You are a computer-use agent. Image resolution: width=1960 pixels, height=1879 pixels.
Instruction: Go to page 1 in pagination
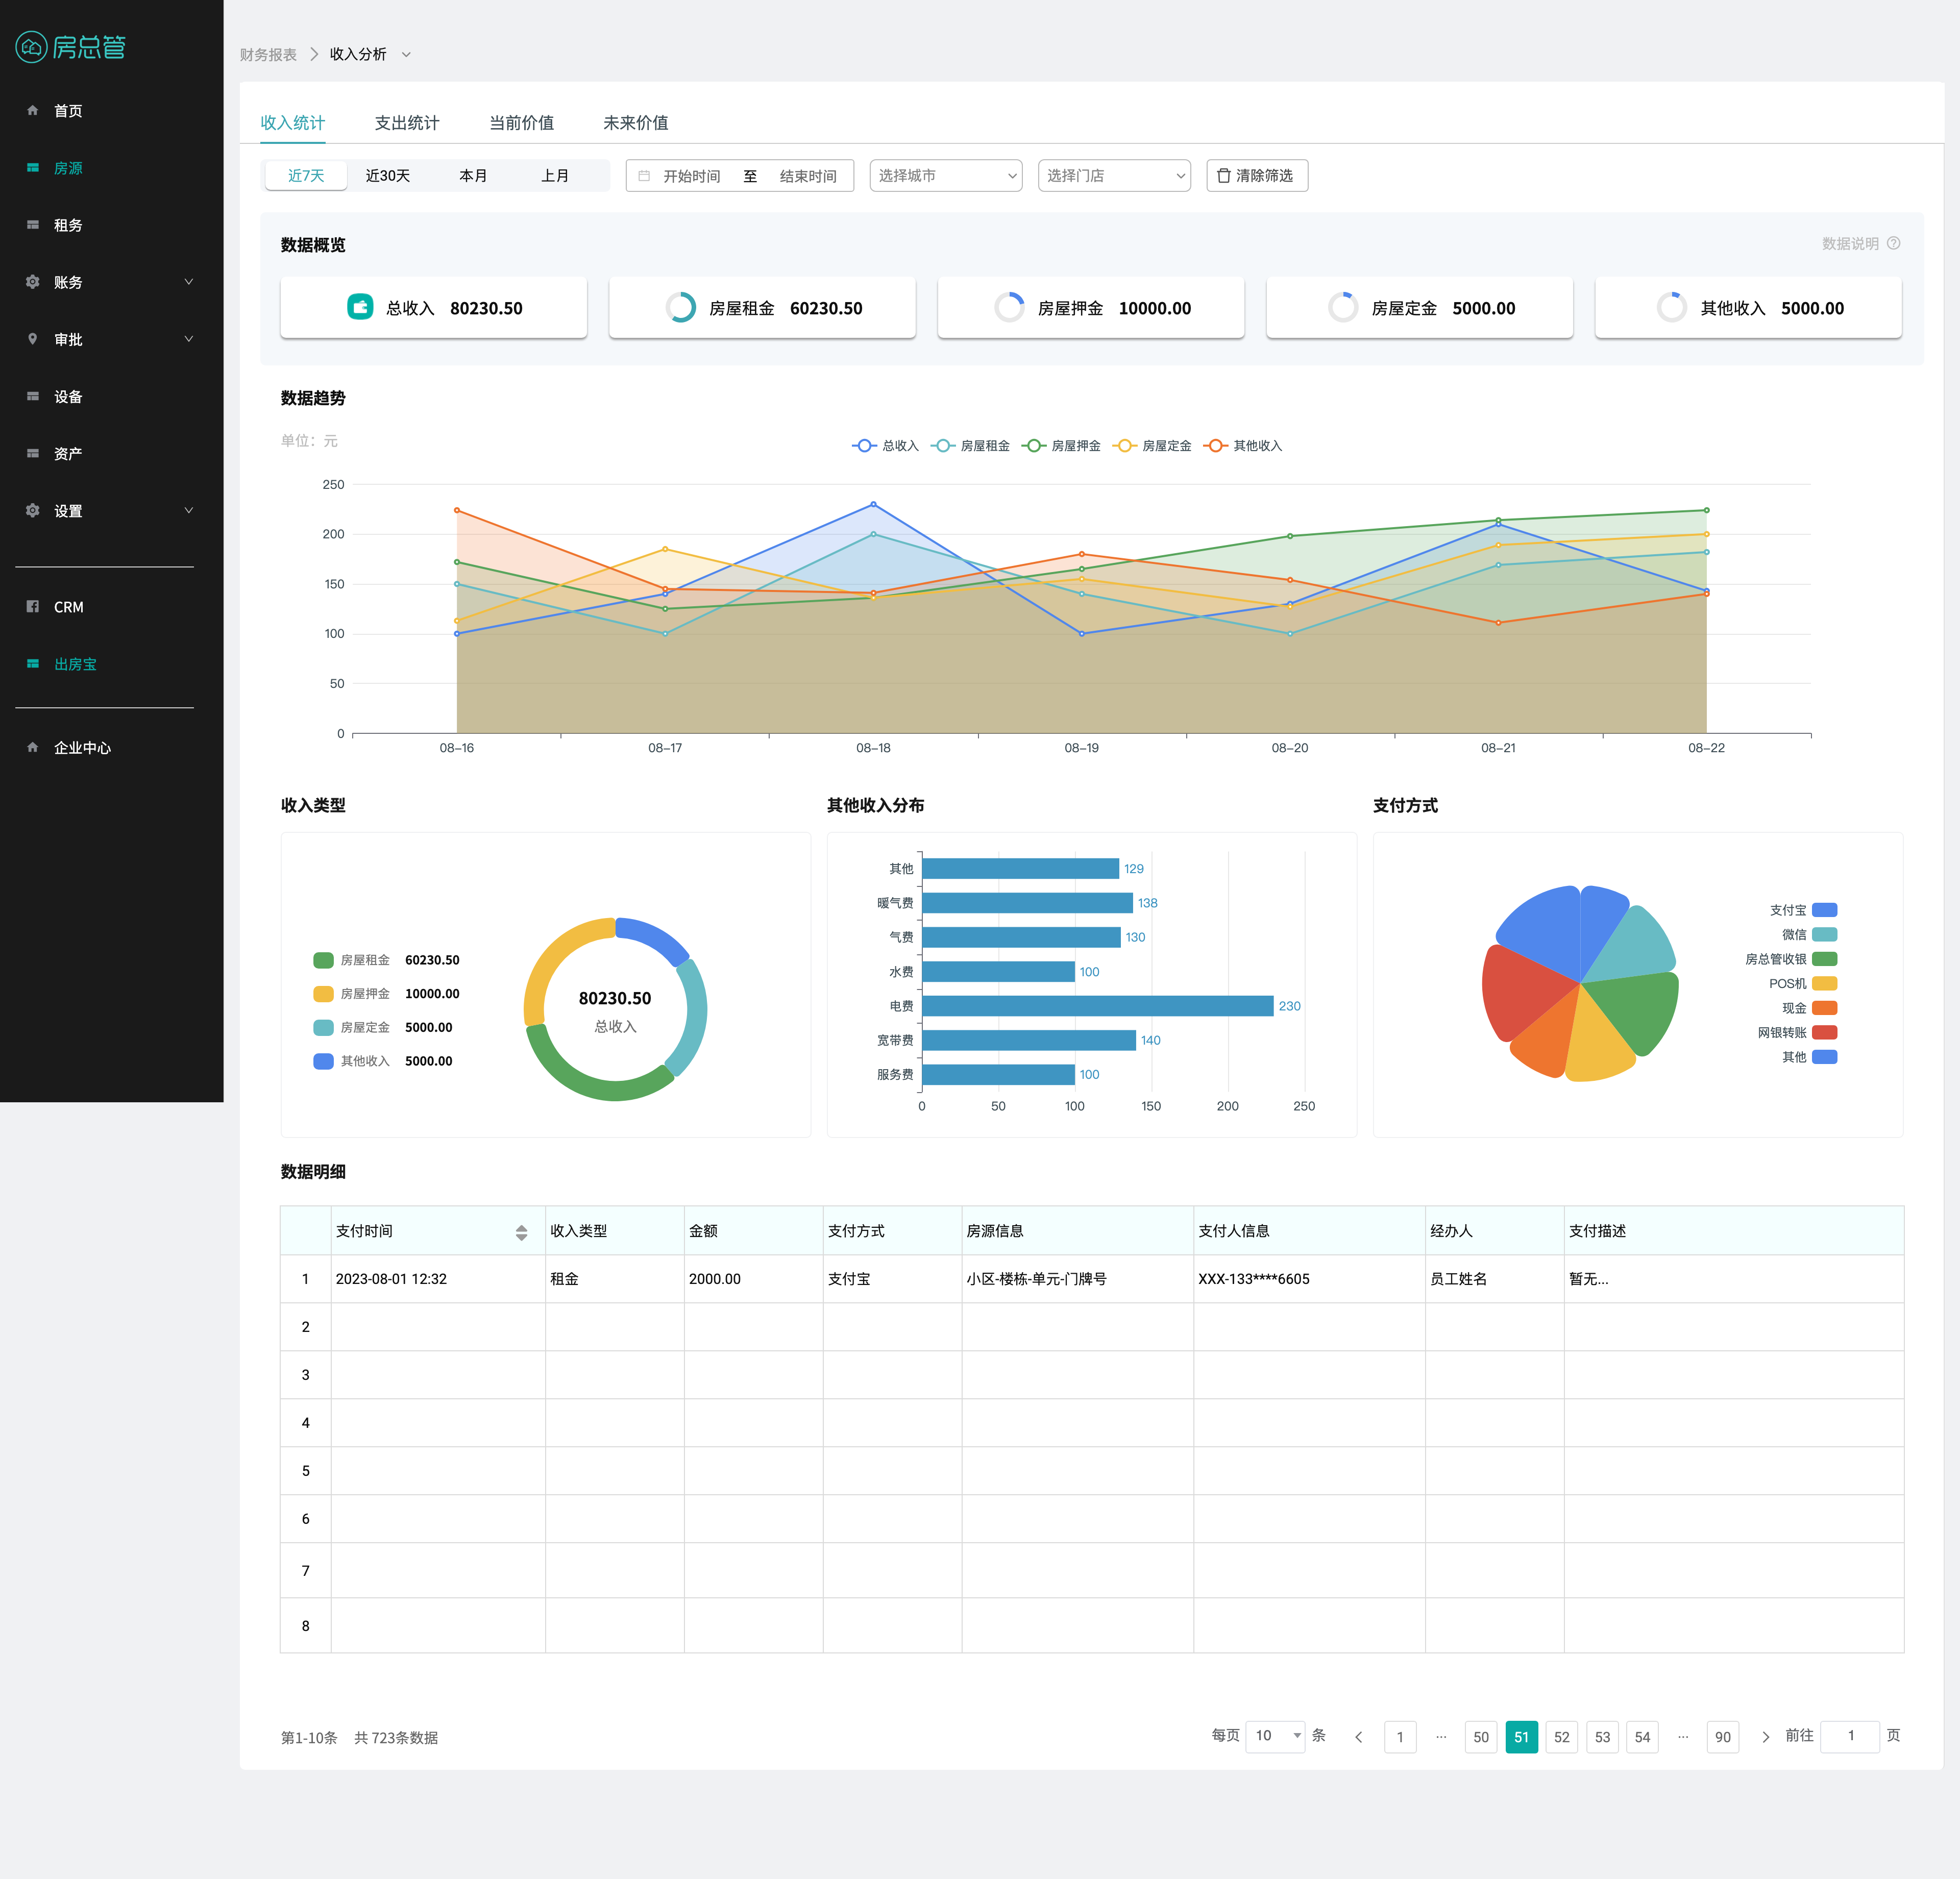coord(1400,1737)
